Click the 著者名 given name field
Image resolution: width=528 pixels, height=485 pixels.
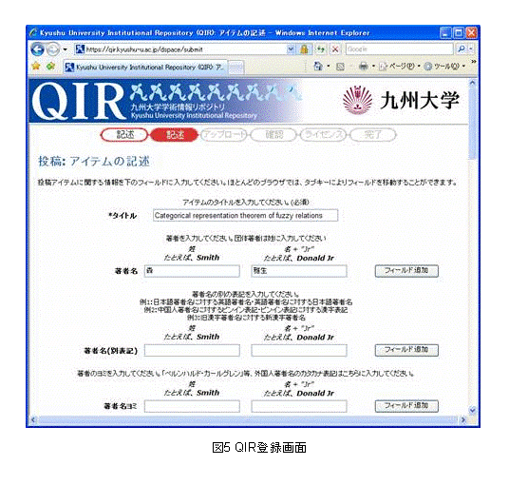[x=299, y=271]
